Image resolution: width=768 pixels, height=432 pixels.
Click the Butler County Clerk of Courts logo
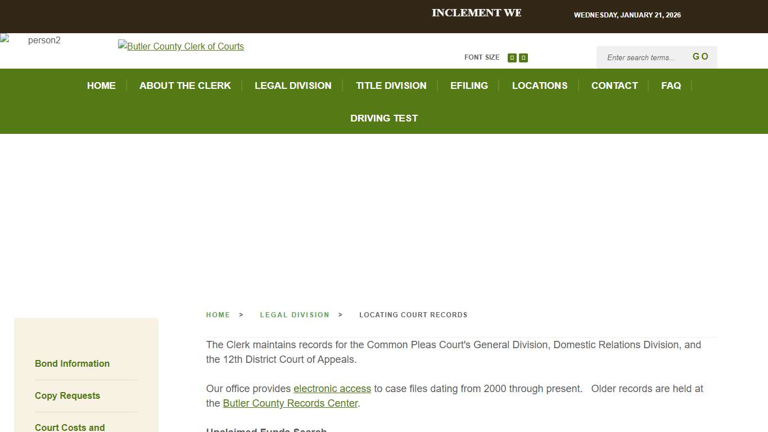(x=180, y=46)
